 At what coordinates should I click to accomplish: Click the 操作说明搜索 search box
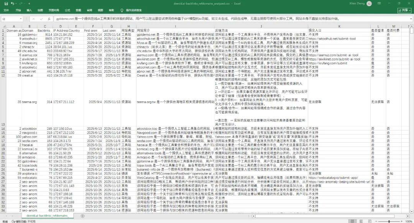(x=134, y=10)
